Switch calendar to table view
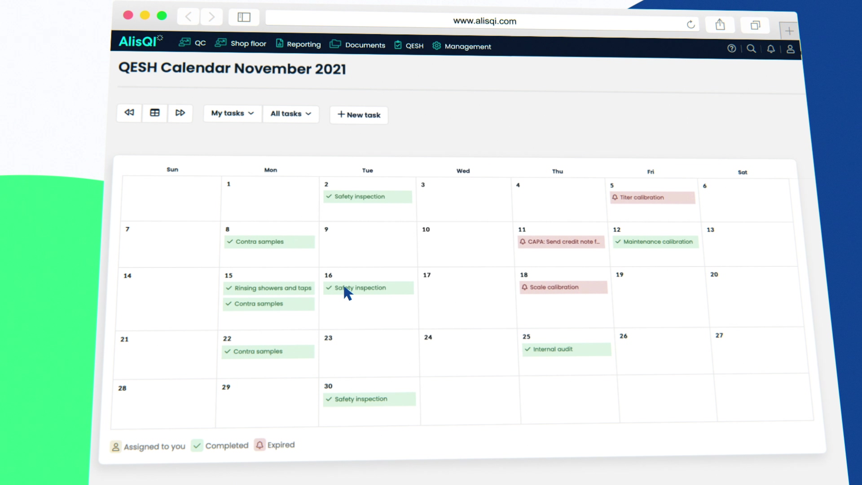This screenshot has height=485, width=862. [x=154, y=113]
